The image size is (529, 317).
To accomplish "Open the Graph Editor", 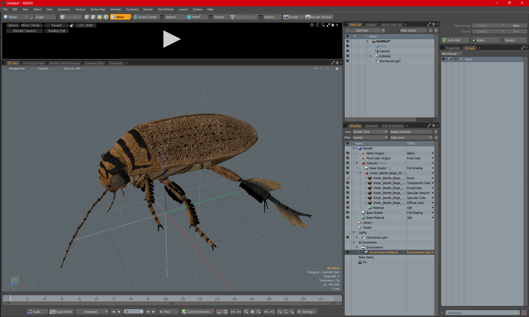I will tap(61, 312).
